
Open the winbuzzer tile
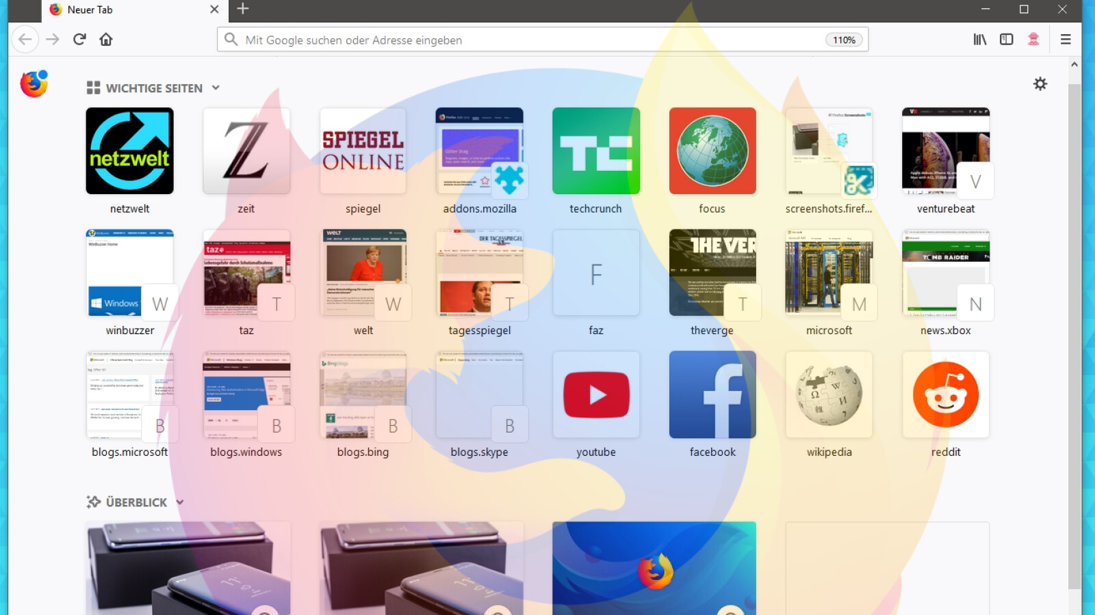click(x=129, y=273)
